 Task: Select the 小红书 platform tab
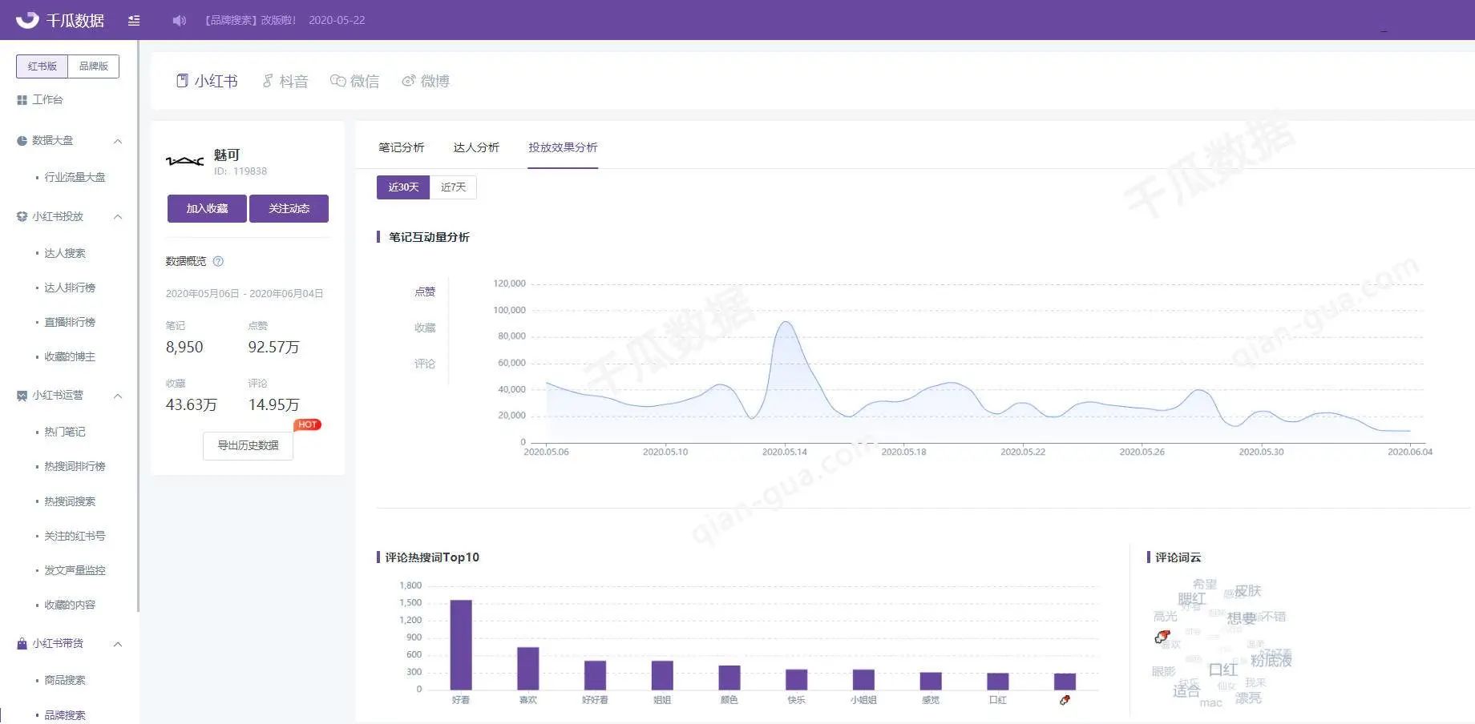(x=207, y=81)
